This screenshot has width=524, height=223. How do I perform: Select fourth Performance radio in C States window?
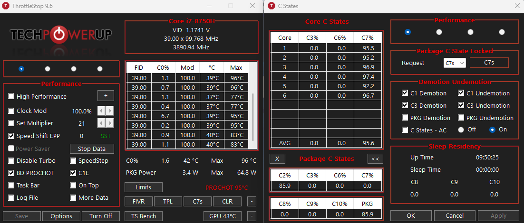point(502,32)
